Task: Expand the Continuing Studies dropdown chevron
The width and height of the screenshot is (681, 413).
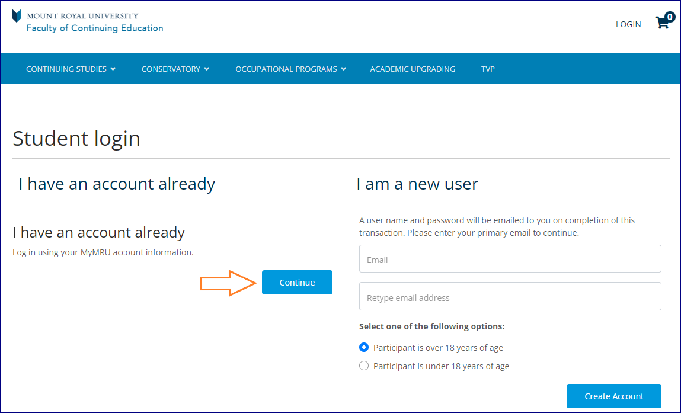Action: (x=113, y=69)
